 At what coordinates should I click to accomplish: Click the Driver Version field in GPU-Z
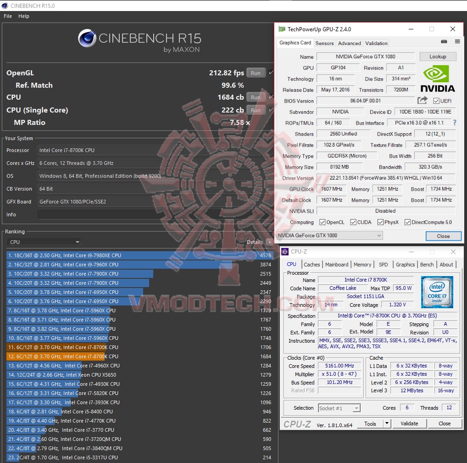point(386,178)
